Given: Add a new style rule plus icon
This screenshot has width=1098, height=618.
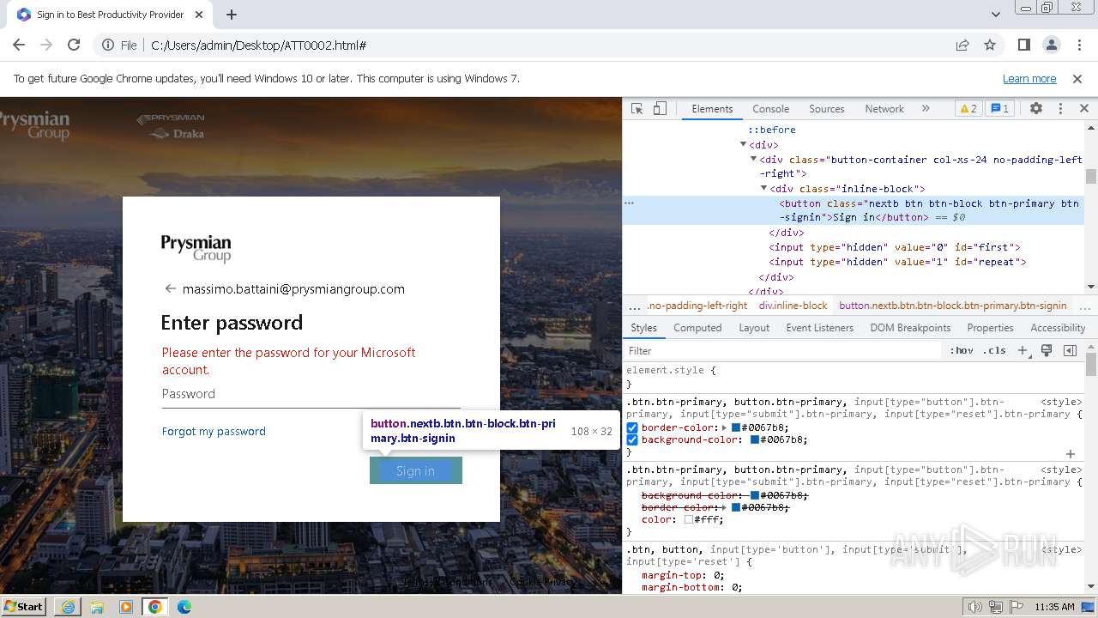Looking at the screenshot, I should point(1023,351).
